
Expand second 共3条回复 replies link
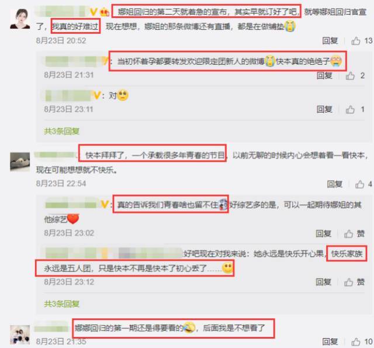(62, 304)
